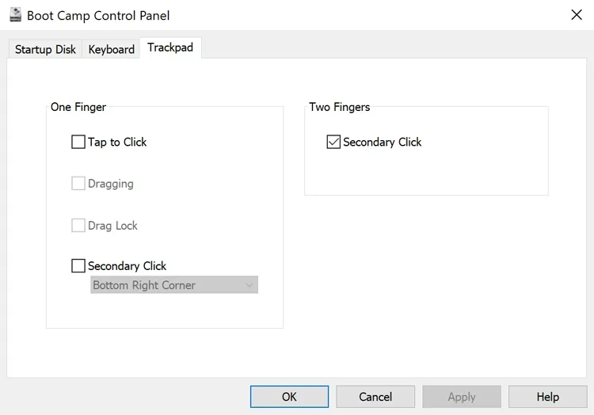Click the Two Fingers group label
594x415 pixels.
point(340,107)
